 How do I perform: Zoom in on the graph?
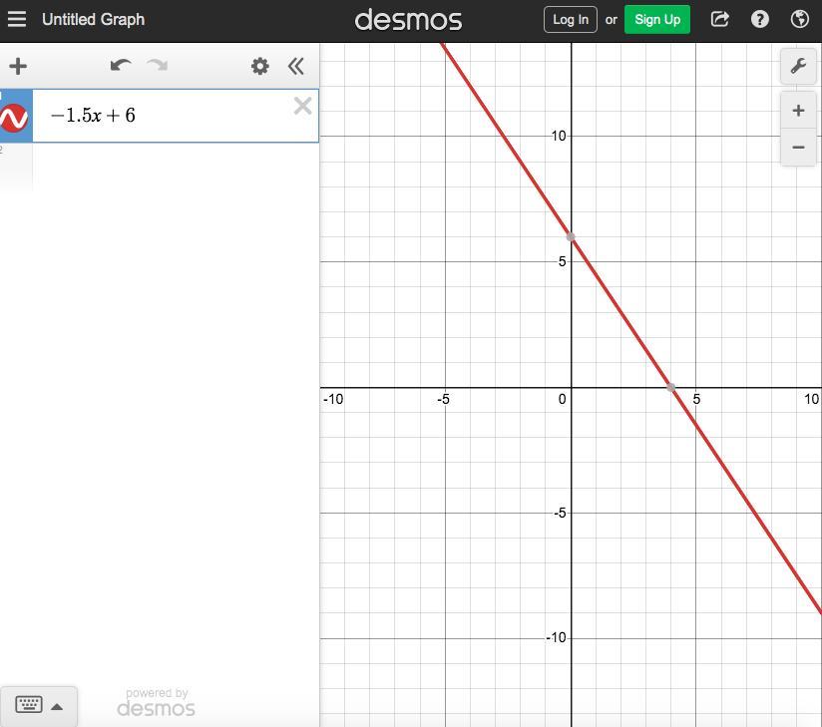798,111
